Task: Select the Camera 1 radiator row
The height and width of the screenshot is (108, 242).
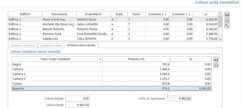Action: click(x=112, y=74)
